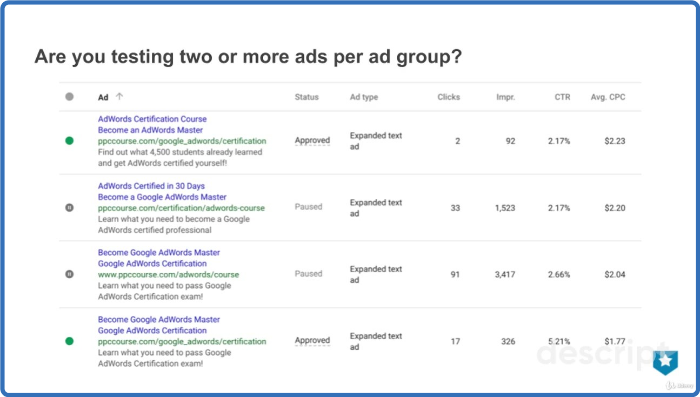Sort by the Status column header

(x=306, y=97)
